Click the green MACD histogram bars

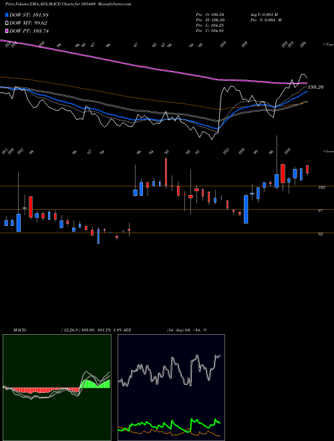click(x=96, y=384)
